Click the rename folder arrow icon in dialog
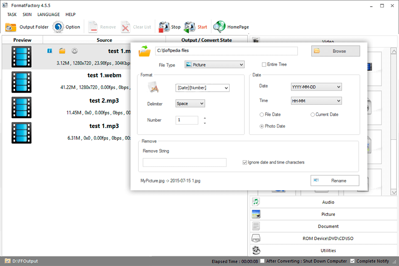399x266 pixels. pyautogui.click(x=145, y=51)
